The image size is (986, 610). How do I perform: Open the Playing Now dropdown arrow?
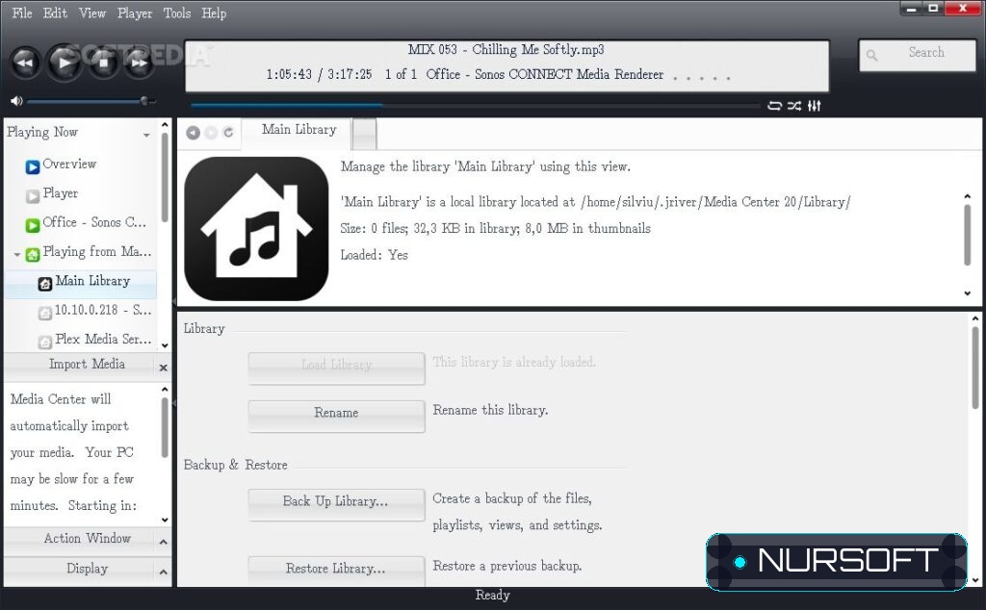146,135
